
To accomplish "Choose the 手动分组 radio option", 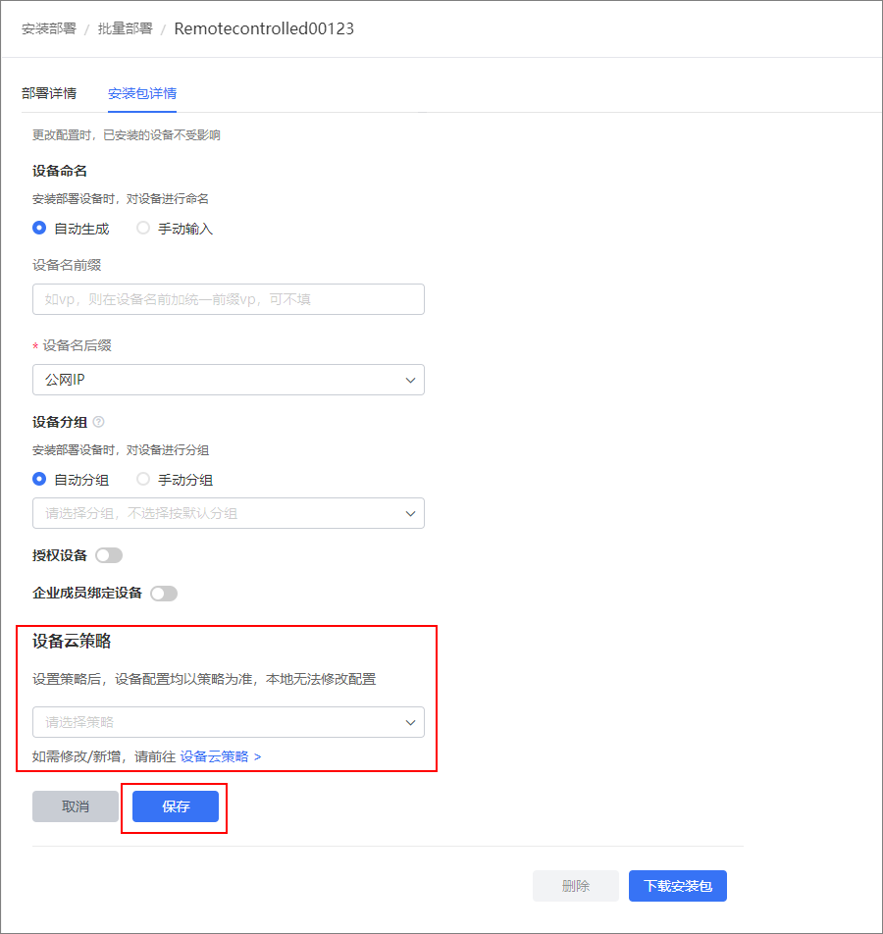I will click(143, 480).
